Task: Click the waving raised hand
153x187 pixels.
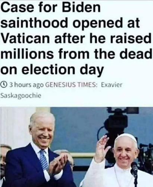Action: pos(103,148)
